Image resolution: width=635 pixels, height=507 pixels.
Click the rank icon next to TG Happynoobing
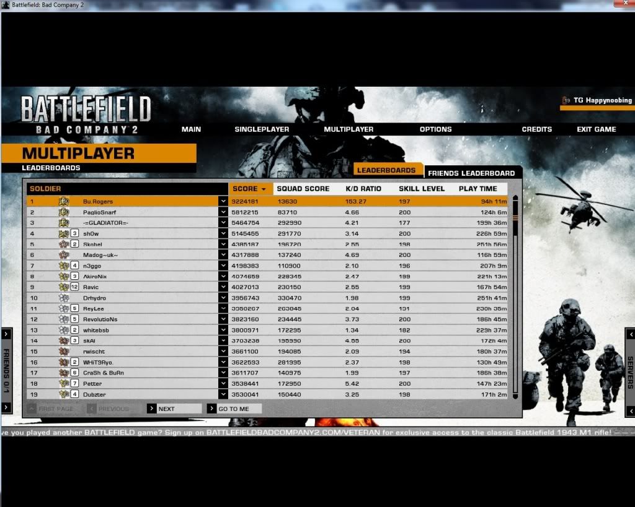566,100
